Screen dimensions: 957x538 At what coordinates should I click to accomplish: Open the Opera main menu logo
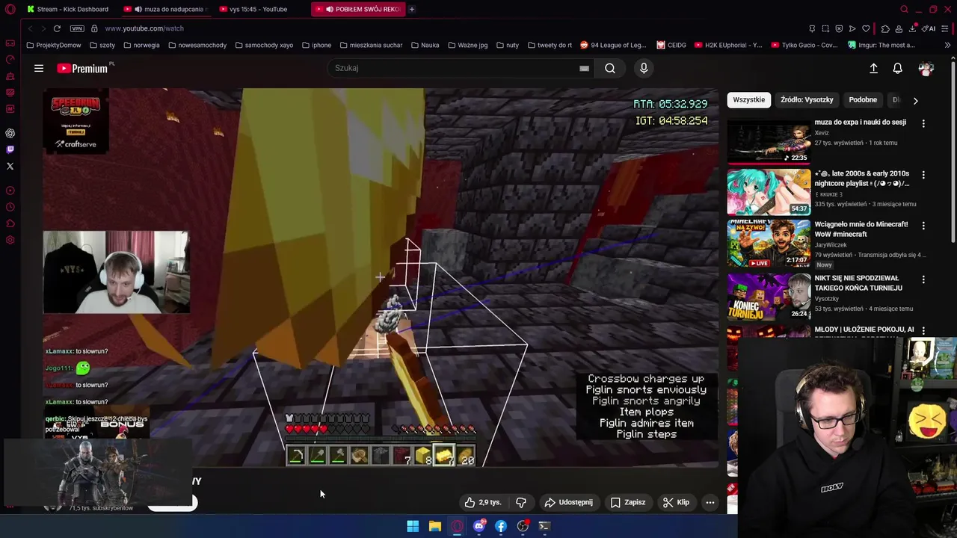click(x=10, y=9)
